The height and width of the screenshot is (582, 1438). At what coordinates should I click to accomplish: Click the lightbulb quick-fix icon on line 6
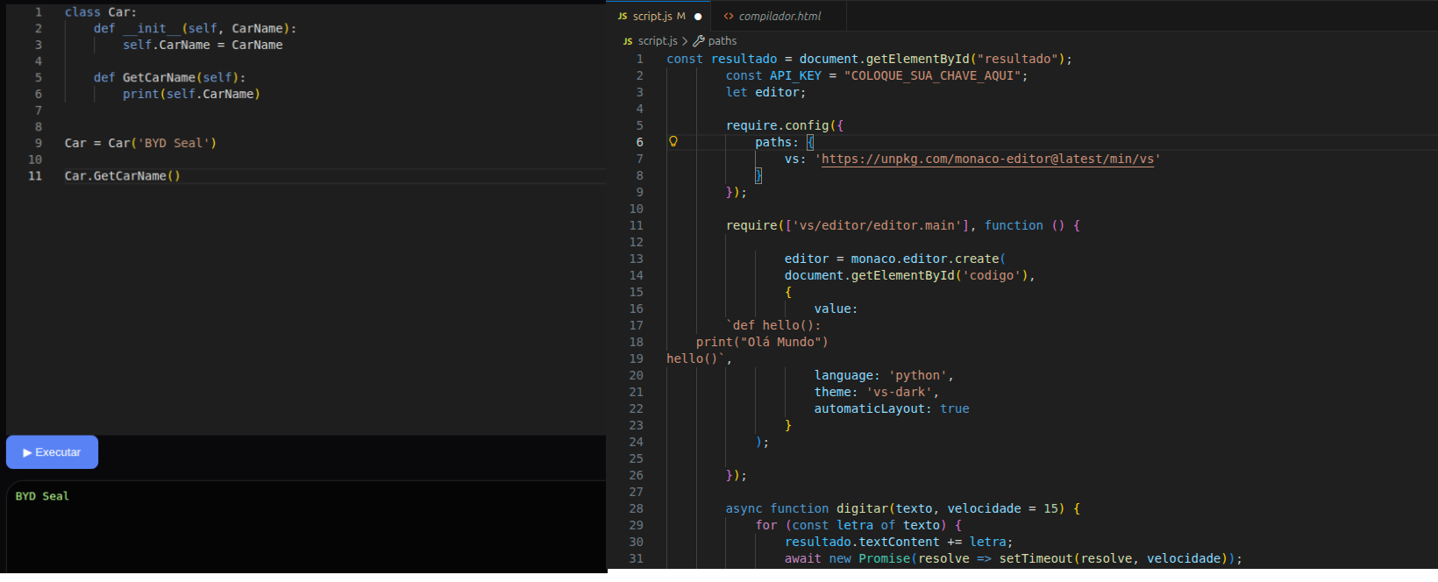[673, 141]
